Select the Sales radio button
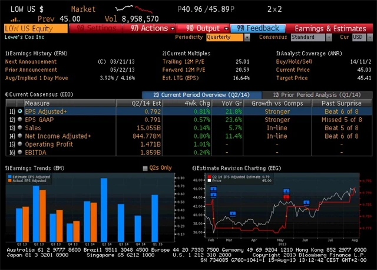The height and width of the screenshot is (270, 377). click(20, 127)
